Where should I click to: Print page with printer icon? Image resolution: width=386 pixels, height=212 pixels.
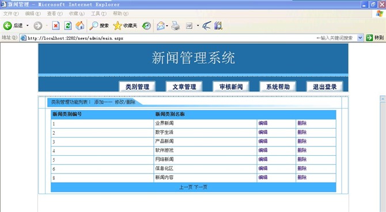tap(176, 25)
